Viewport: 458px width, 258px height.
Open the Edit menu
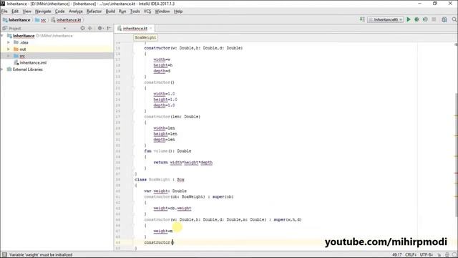(x=15, y=11)
